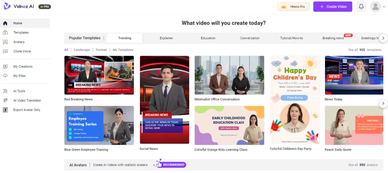This screenshot has height=173, width=388.
Task: Click Minimalist Office Conversation title text
Action: (217, 99)
